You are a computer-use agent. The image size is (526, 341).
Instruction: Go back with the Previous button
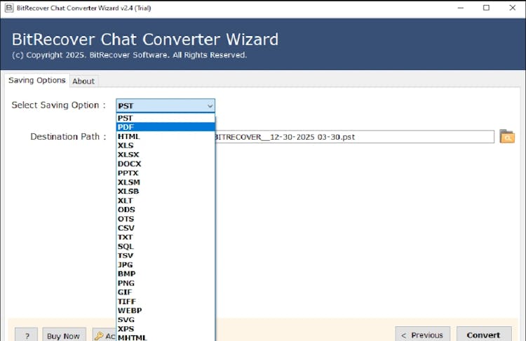(422, 335)
